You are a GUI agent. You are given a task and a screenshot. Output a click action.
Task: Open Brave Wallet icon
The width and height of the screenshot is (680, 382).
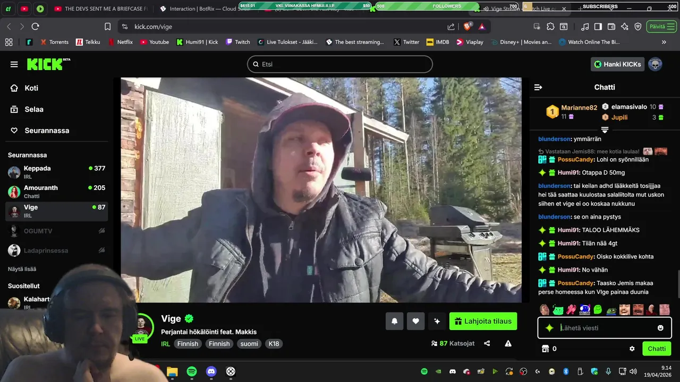(611, 27)
